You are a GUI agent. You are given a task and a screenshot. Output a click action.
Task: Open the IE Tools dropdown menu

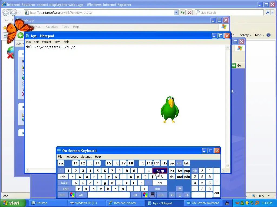[259, 35]
